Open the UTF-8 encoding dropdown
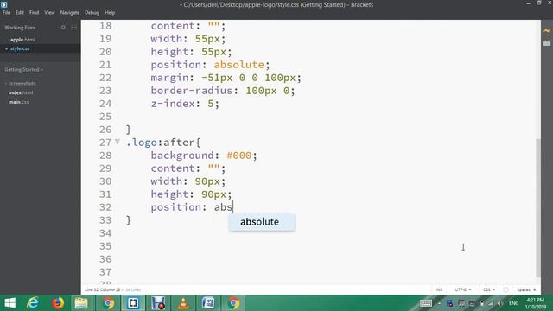 pos(463,289)
